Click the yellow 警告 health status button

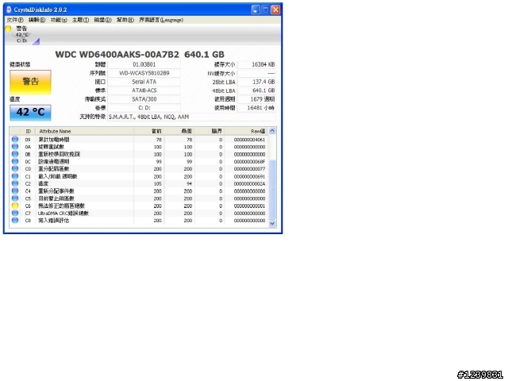[30, 82]
